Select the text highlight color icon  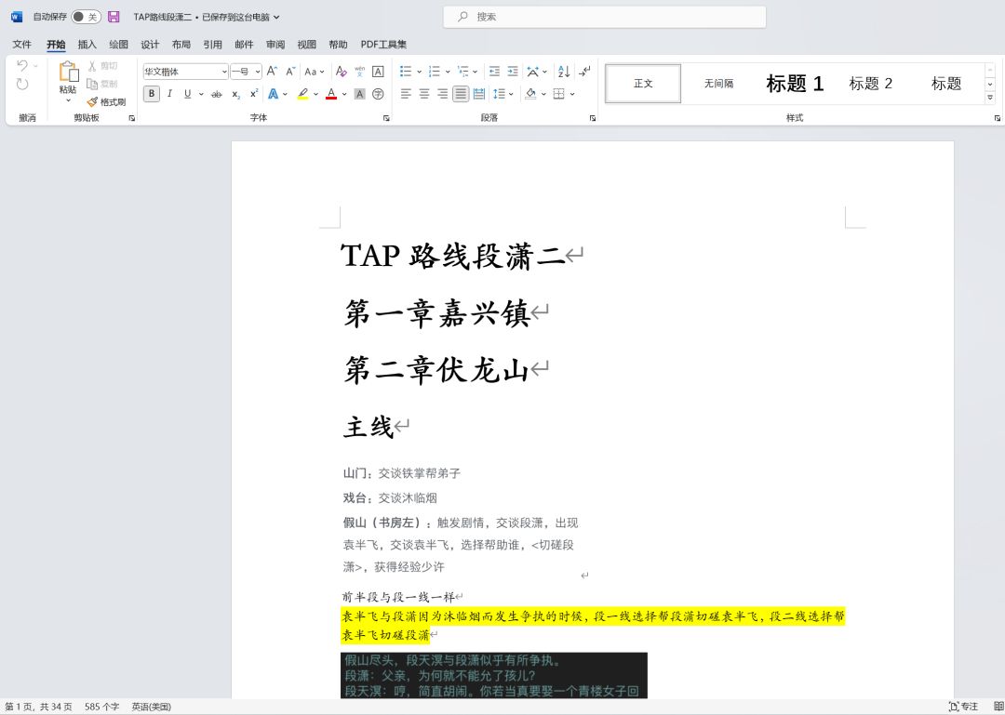coord(304,93)
